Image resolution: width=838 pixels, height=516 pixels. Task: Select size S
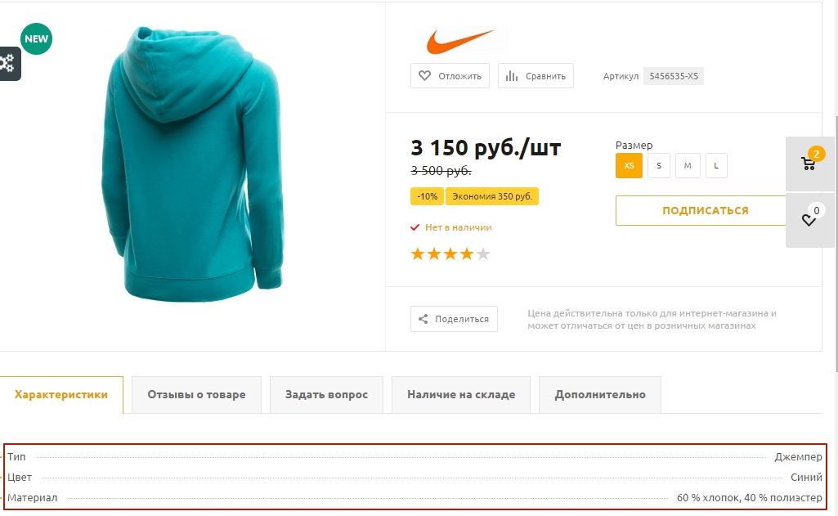[659, 166]
